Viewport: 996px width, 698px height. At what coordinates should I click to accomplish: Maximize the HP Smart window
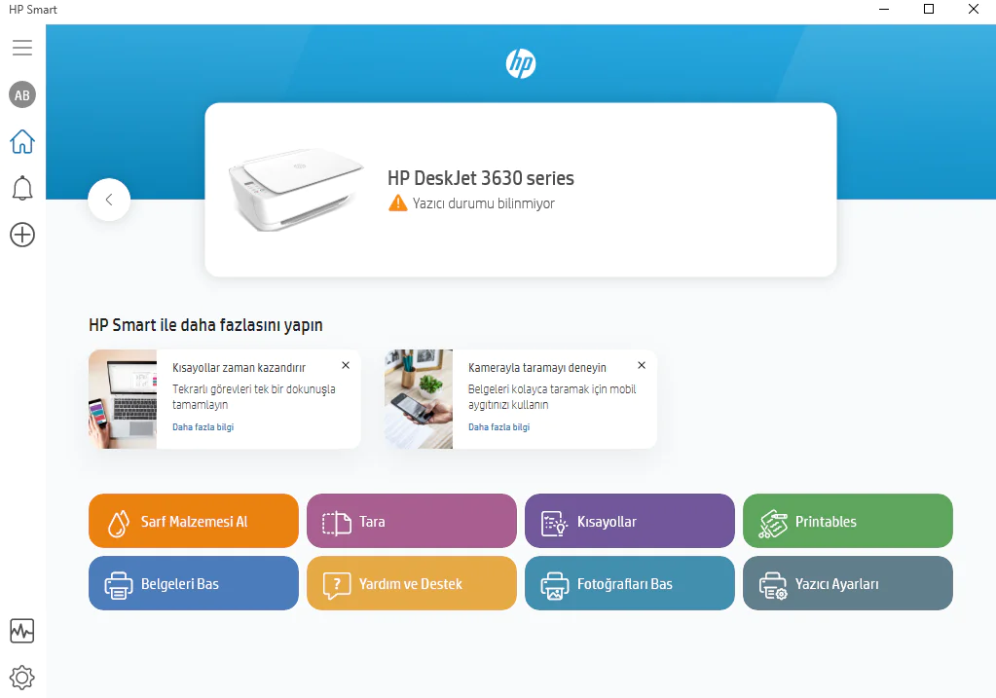pyautogui.click(x=929, y=9)
